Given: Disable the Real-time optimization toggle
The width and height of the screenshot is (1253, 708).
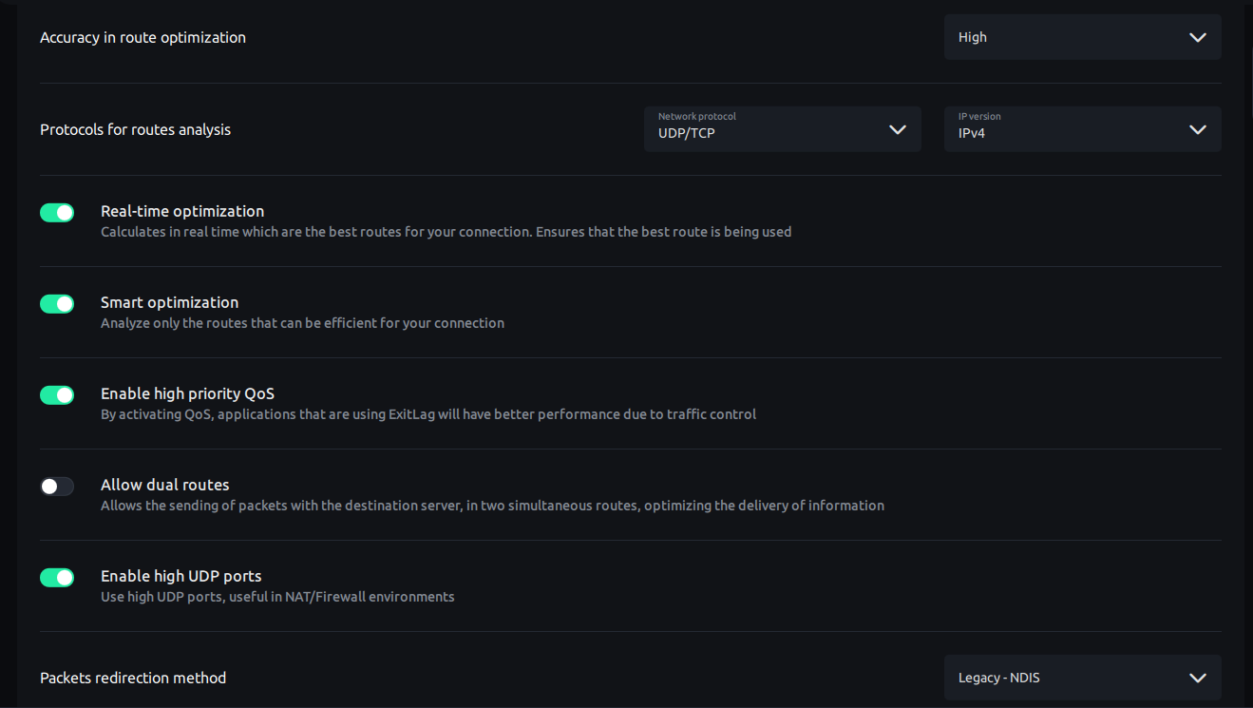Looking at the screenshot, I should click(57, 213).
